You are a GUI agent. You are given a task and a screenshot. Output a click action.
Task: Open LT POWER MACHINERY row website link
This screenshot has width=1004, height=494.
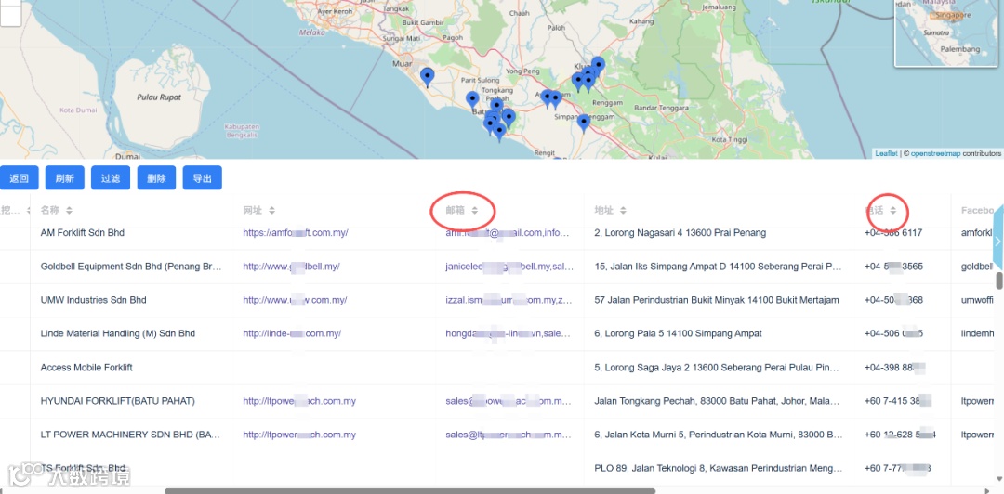tap(299, 435)
